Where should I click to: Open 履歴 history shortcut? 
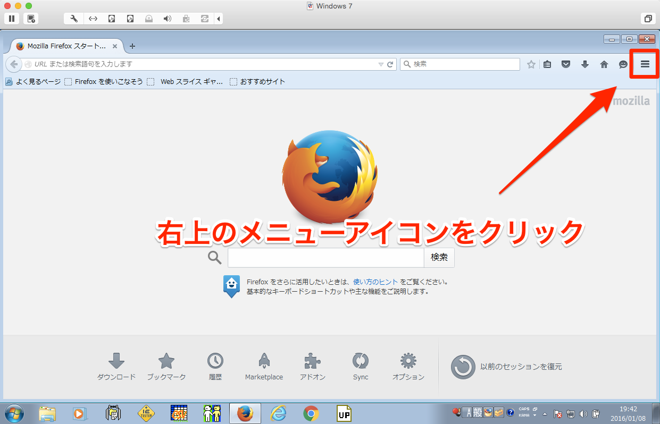pos(215,367)
